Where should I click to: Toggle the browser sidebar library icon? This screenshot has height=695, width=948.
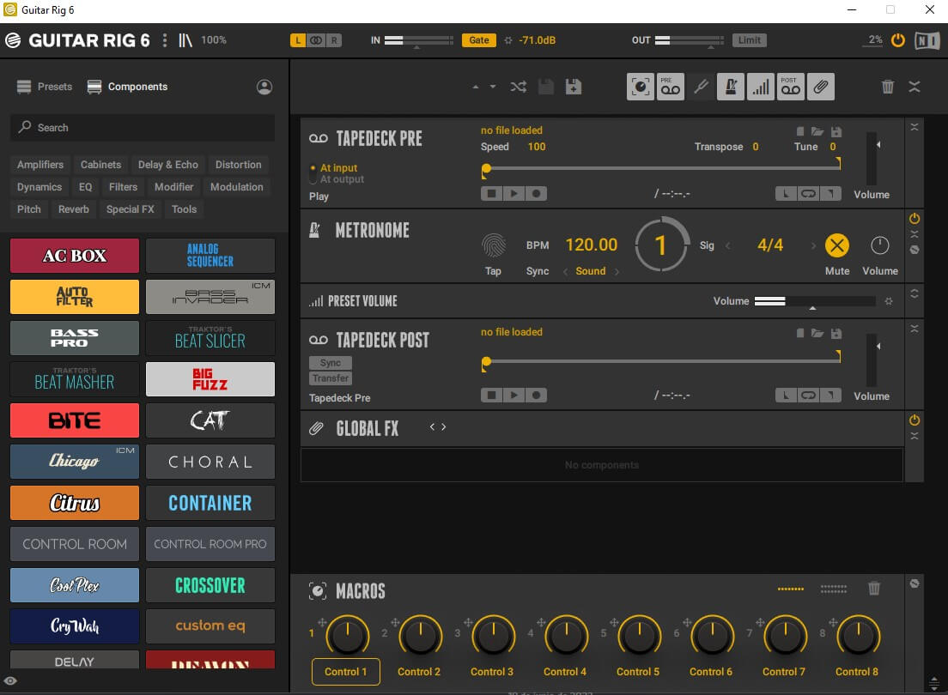[x=185, y=40]
